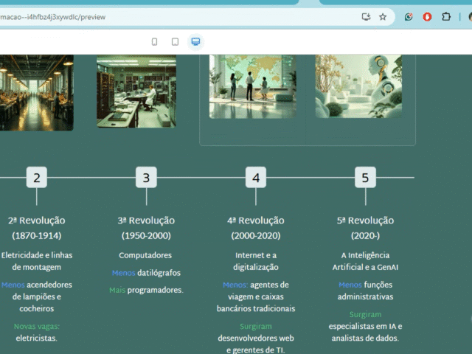The width and height of the screenshot is (472, 354).
Task: Select desktop preview mode icon
Action: [x=195, y=42]
